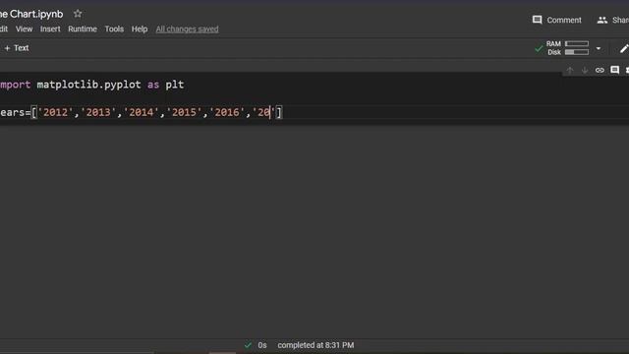Expand the runtime connection dropdown arrow

click(599, 48)
